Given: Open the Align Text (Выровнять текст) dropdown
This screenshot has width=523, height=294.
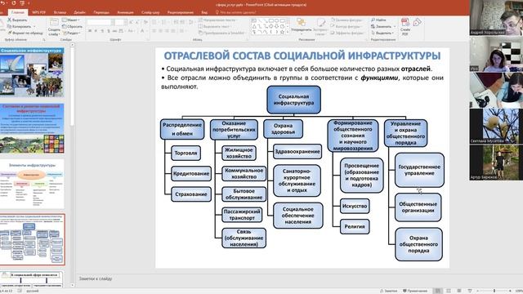Looking at the screenshot, I should [216, 26].
